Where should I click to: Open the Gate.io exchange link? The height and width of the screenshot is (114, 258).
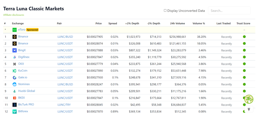pos(23,77)
